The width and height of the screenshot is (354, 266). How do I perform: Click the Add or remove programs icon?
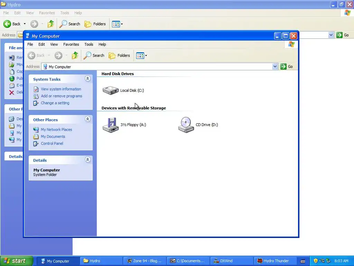[36, 96]
